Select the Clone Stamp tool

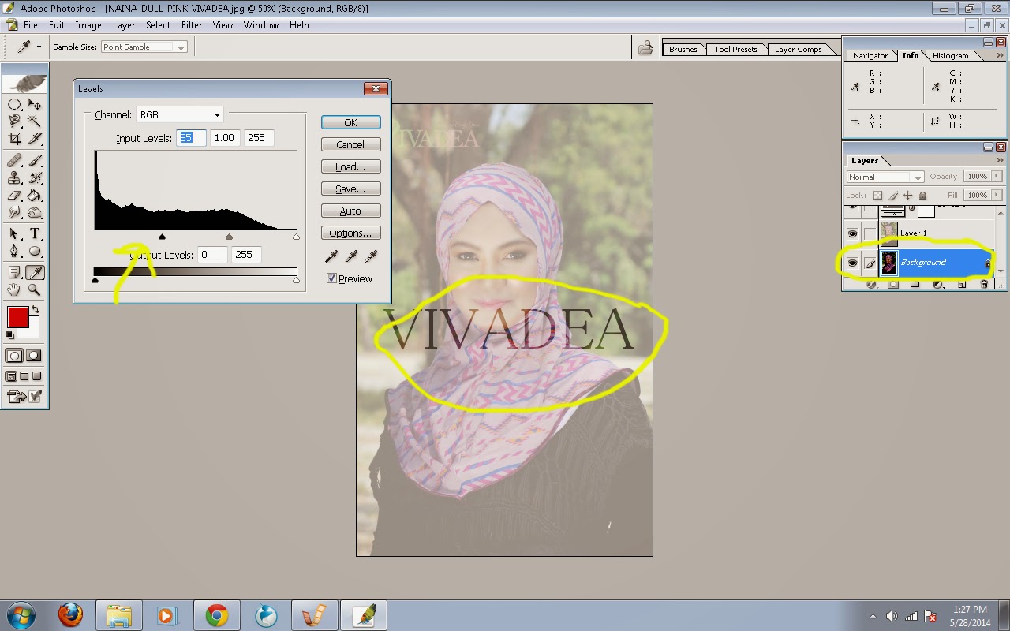pyautogui.click(x=14, y=177)
